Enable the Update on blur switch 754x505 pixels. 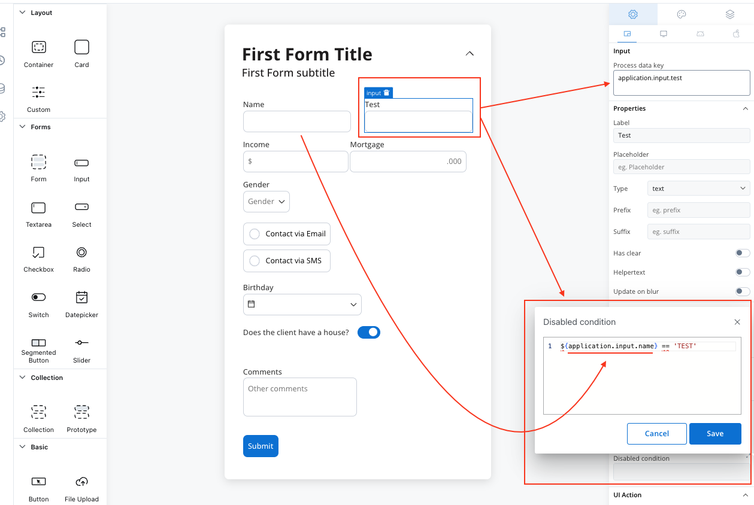(743, 291)
